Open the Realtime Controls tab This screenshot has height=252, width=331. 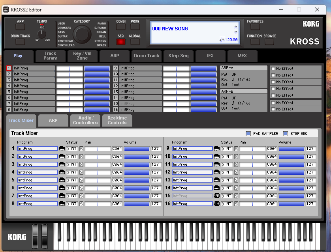(x=117, y=121)
